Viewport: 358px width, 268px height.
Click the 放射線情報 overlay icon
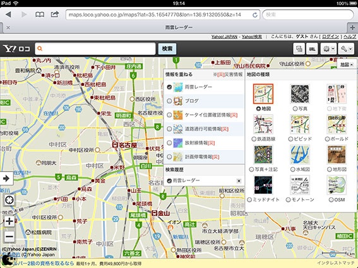pyautogui.click(x=177, y=143)
